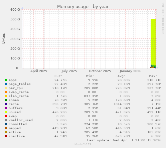Screen dimensions: 166x148
Task: Click the lime unused-memory bar in graph
Action: [x=153, y=42]
